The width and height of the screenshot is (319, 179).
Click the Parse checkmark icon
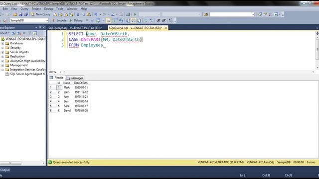coord(92,20)
